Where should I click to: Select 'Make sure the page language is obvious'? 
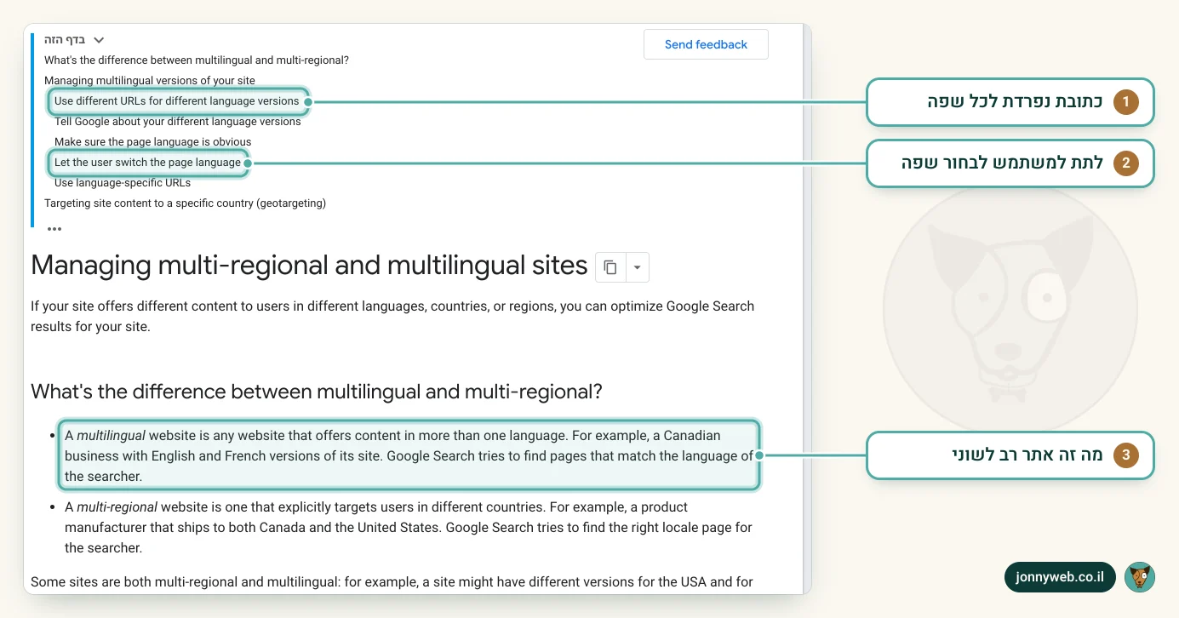153,142
